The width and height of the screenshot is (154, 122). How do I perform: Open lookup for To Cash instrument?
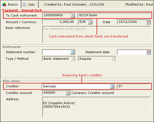tap(73, 15)
